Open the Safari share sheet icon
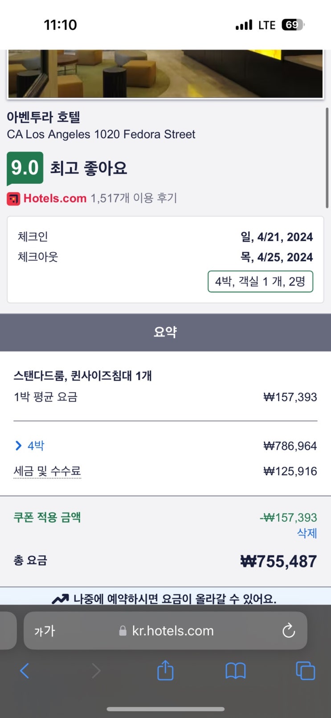The image size is (331, 718). click(x=165, y=670)
